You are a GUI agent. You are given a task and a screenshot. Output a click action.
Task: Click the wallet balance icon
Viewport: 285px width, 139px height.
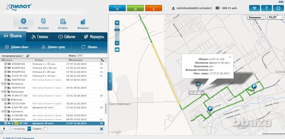[x=217, y=8]
